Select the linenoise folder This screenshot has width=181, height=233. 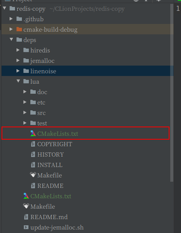88,71
